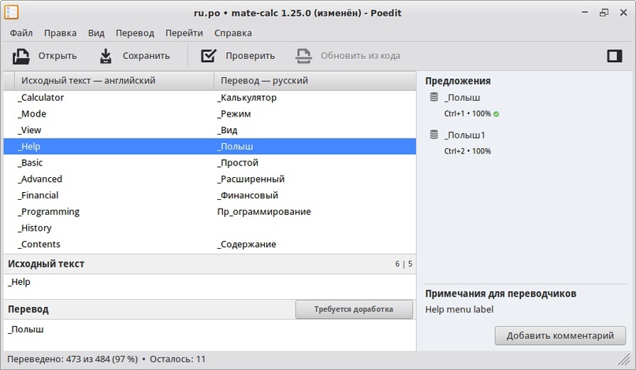
Task: Sort by Перевод — русский column header
Action: coord(314,80)
